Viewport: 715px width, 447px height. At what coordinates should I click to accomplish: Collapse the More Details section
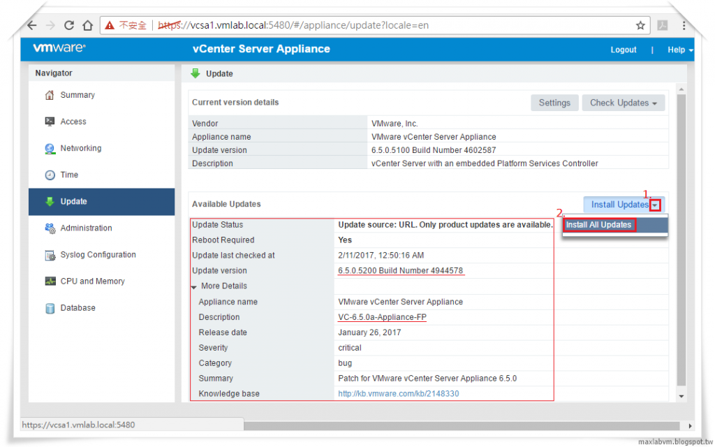point(194,287)
